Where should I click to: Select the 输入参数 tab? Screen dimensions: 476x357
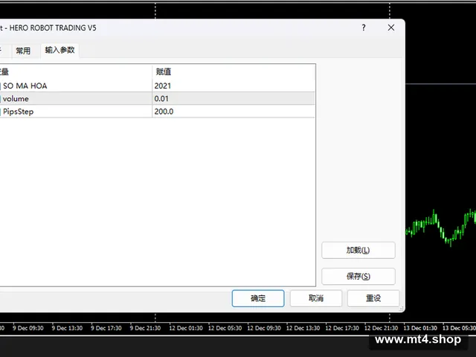[59, 50]
